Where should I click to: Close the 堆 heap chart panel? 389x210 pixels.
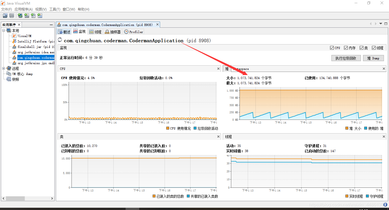point(384,69)
